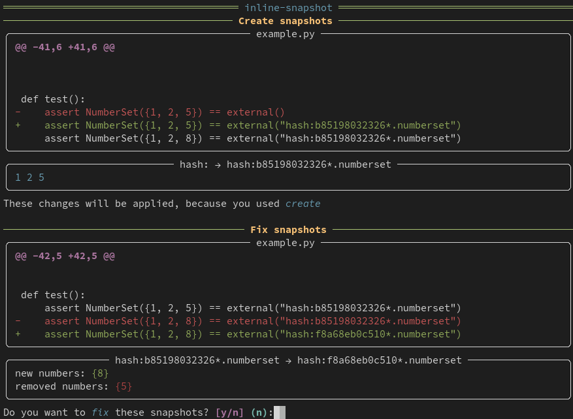Click the green line containing hash:f8a68eb0c510

pyautogui.click(x=253, y=334)
